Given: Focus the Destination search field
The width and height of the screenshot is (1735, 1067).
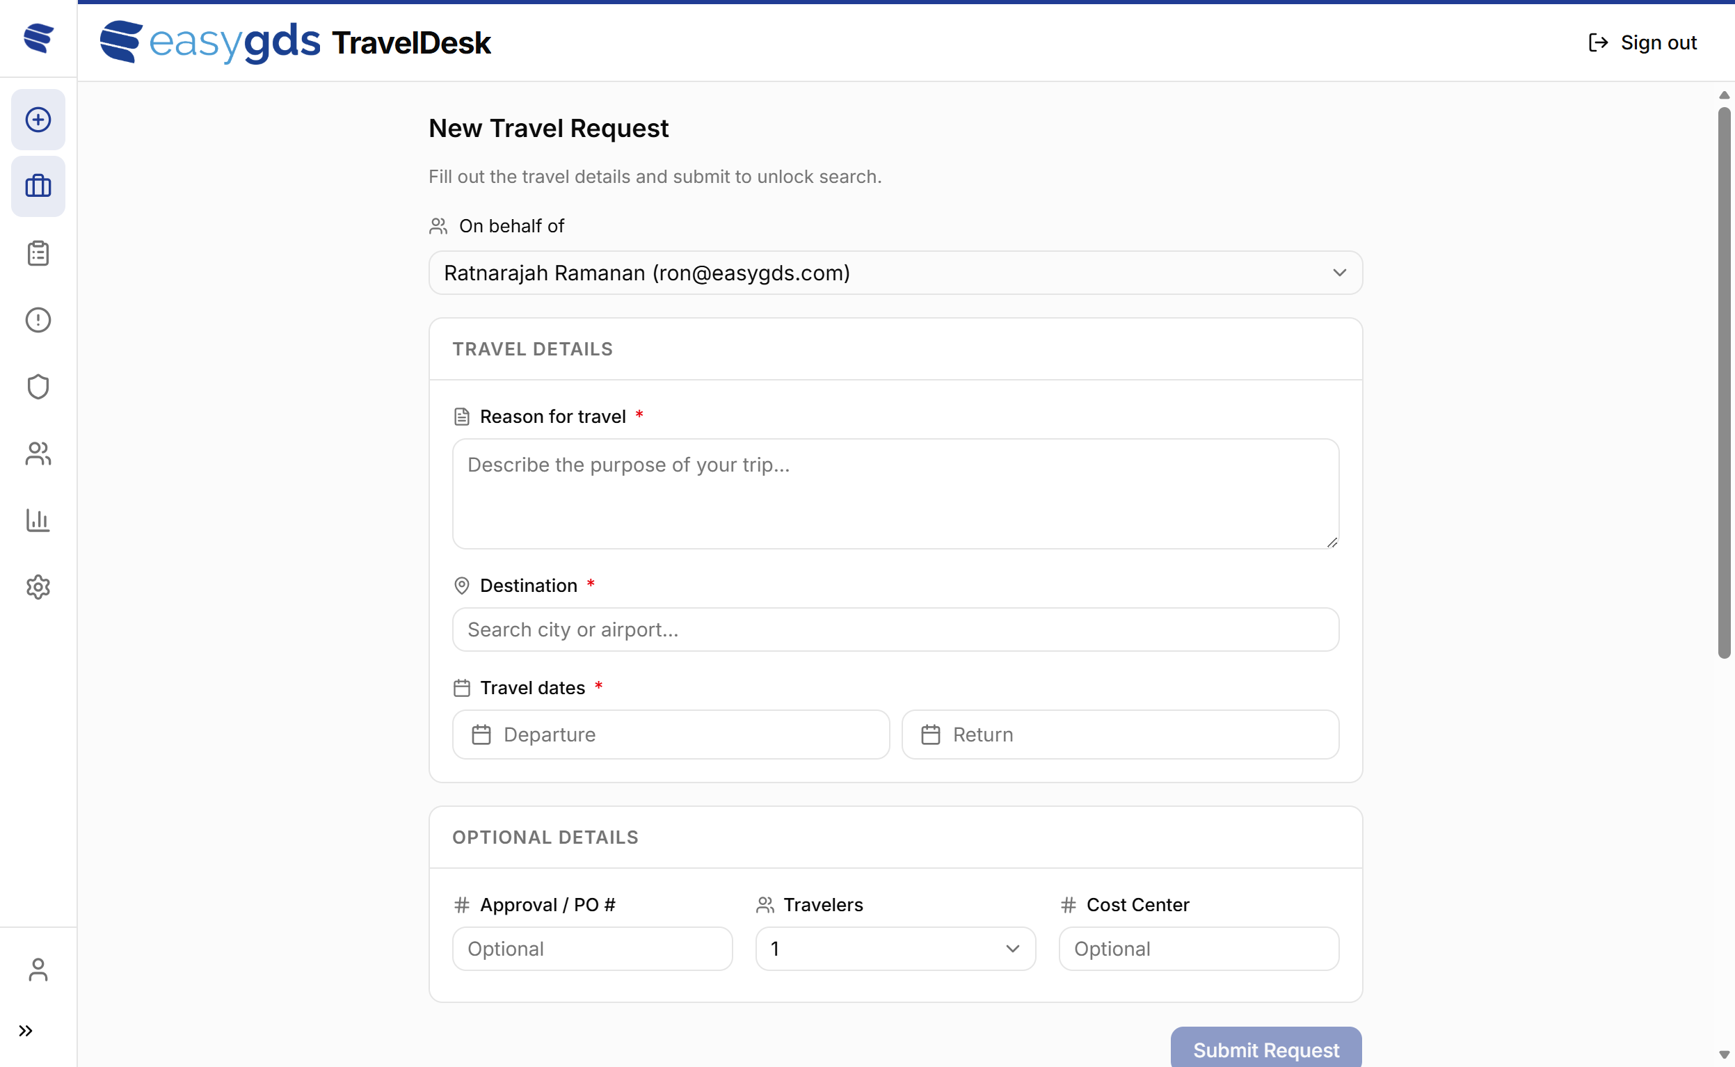Looking at the screenshot, I should [x=894, y=629].
